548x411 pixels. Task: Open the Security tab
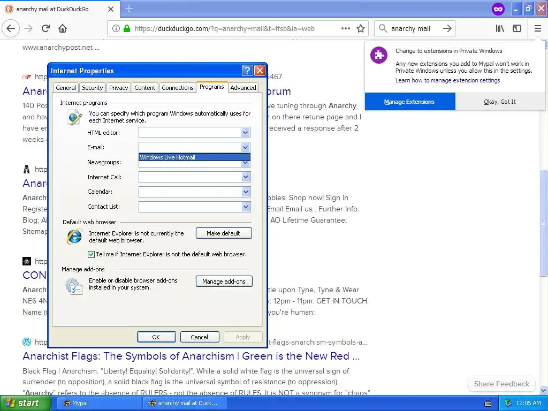[92, 88]
